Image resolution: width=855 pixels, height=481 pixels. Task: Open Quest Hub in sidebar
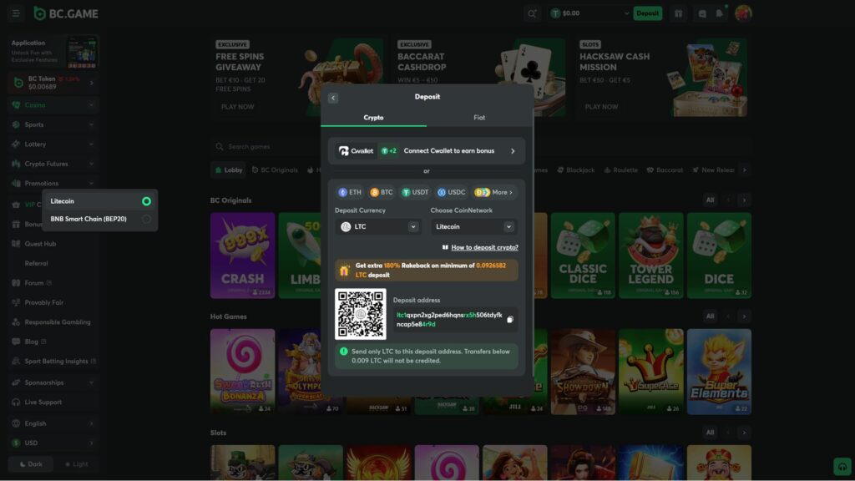40,244
